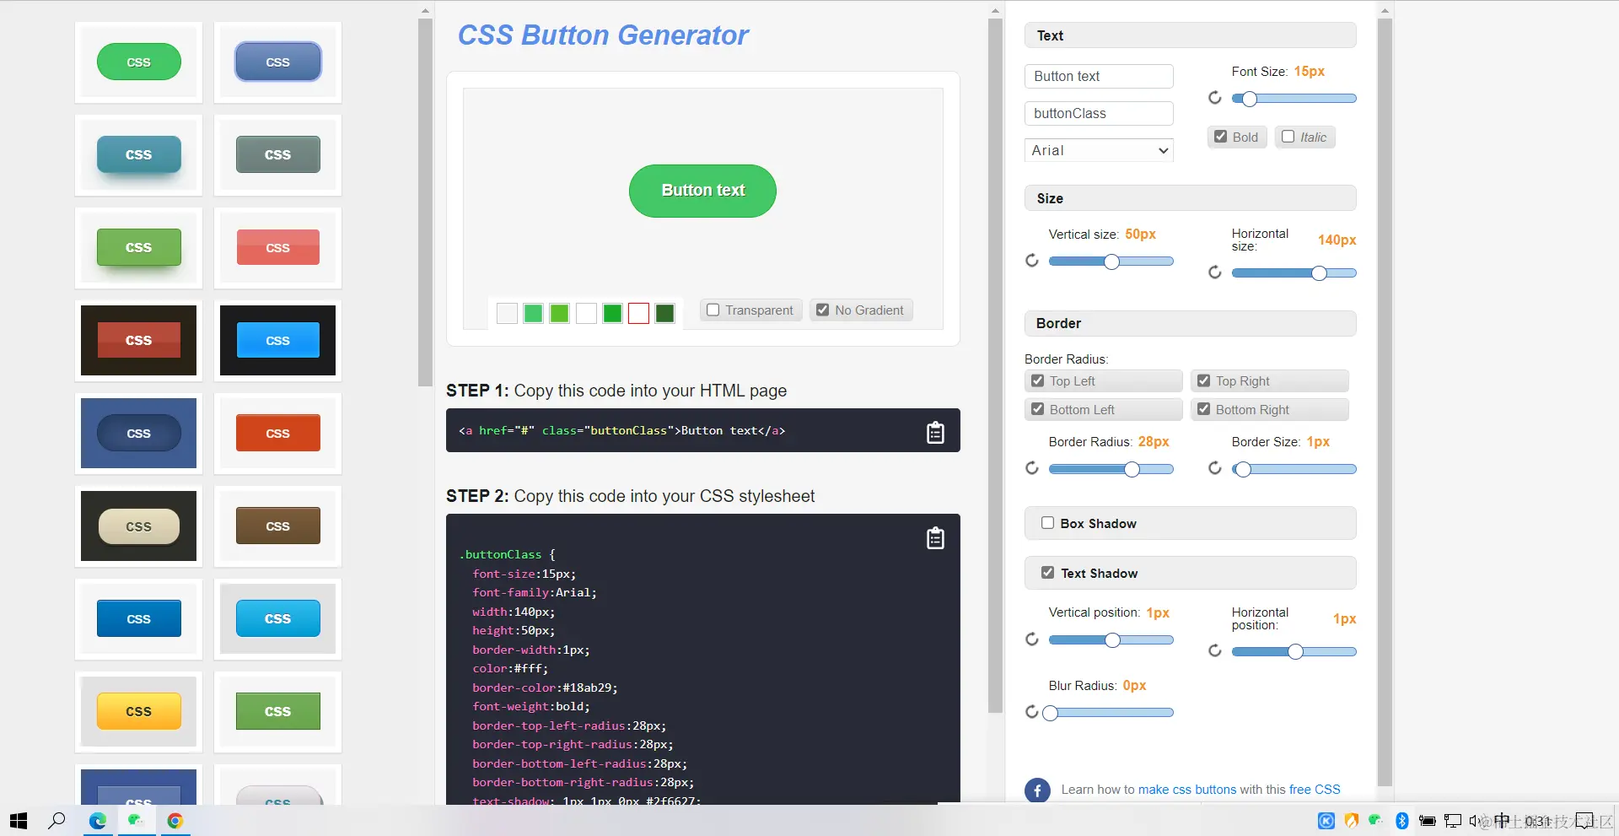Choose the orange-red CSS button template

click(x=277, y=433)
